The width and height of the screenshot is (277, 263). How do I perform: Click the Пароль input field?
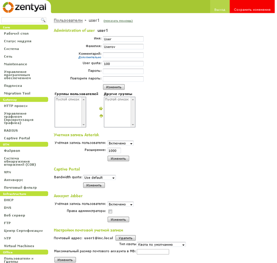(x=123, y=71)
